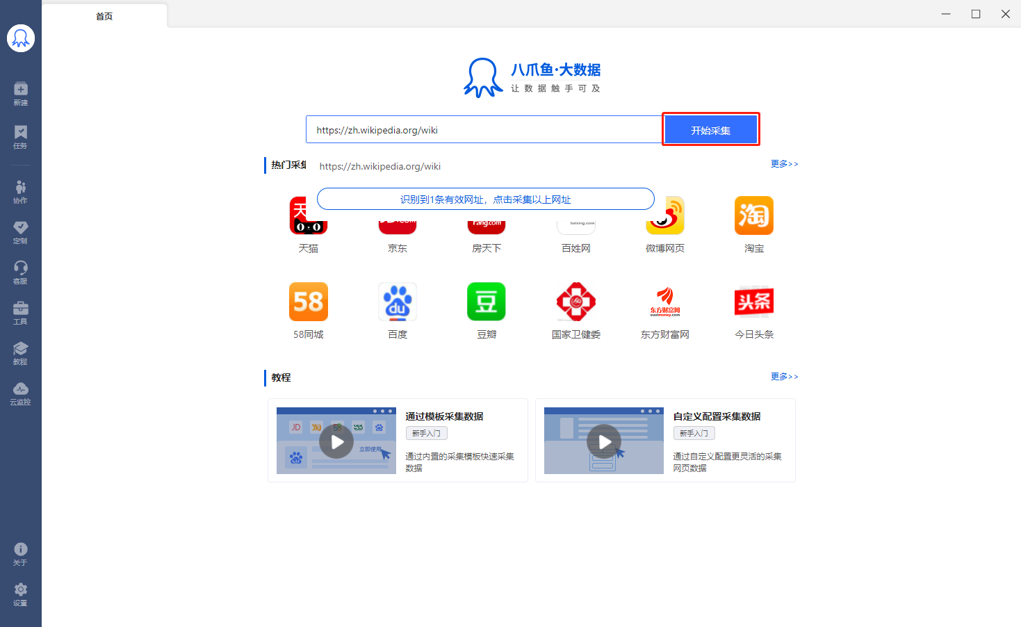Open the 通过模板采集数据 tutorial title
The image size is (1021, 627).
coord(445,416)
